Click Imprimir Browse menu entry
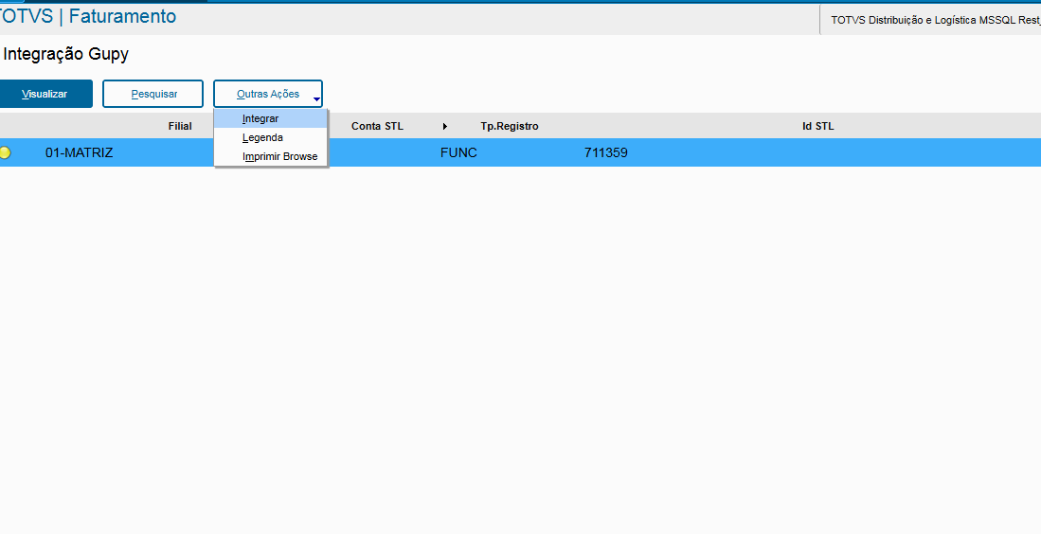Image resolution: width=1041 pixels, height=534 pixels. tap(279, 156)
